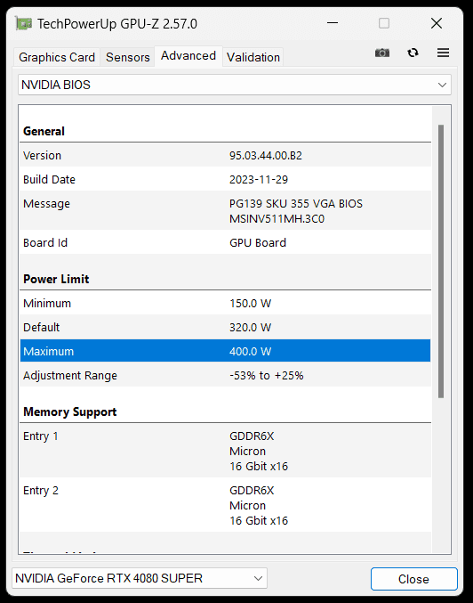Click the screenshot camera icon
473x603 pixels.
tap(382, 53)
